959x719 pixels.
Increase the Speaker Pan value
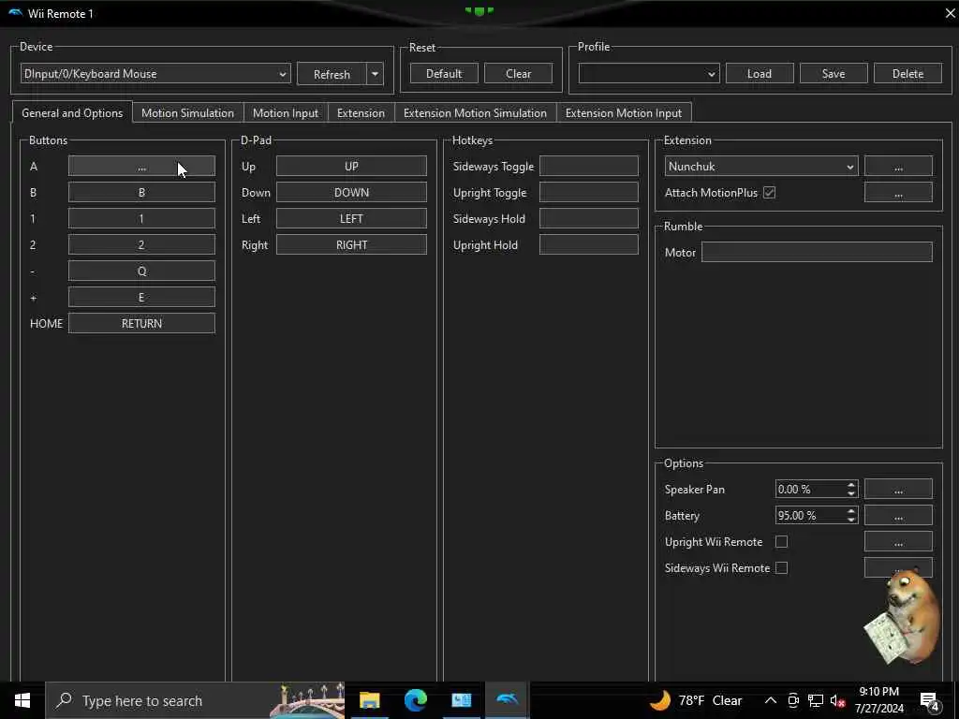[x=851, y=485]
